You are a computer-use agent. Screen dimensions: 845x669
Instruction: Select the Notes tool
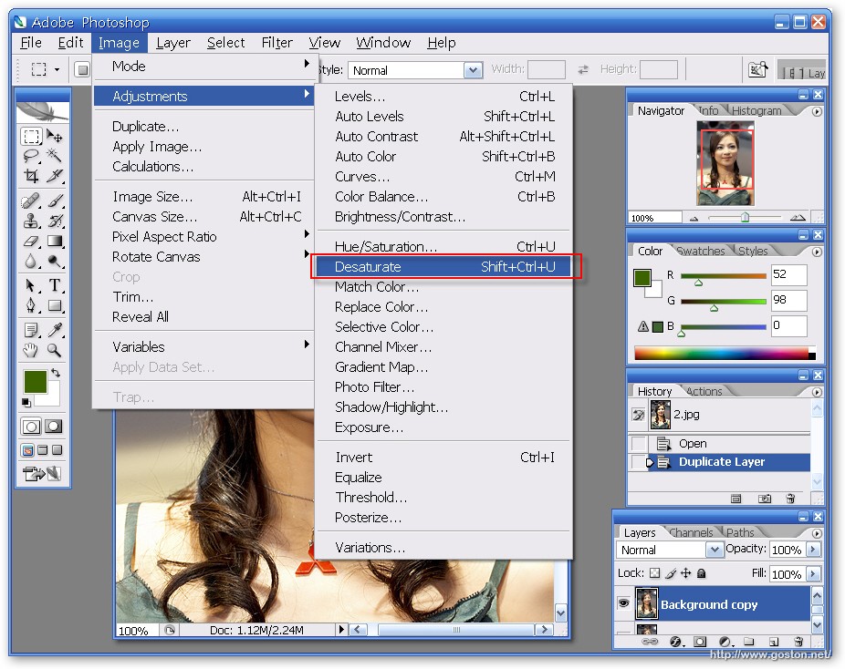31,330
